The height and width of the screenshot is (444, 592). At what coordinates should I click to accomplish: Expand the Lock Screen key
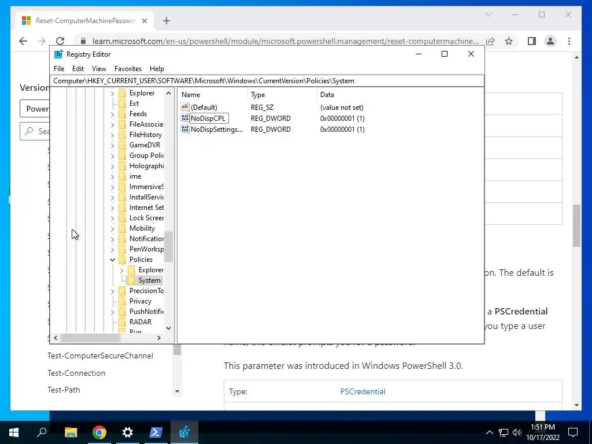(x=113, y=218)
